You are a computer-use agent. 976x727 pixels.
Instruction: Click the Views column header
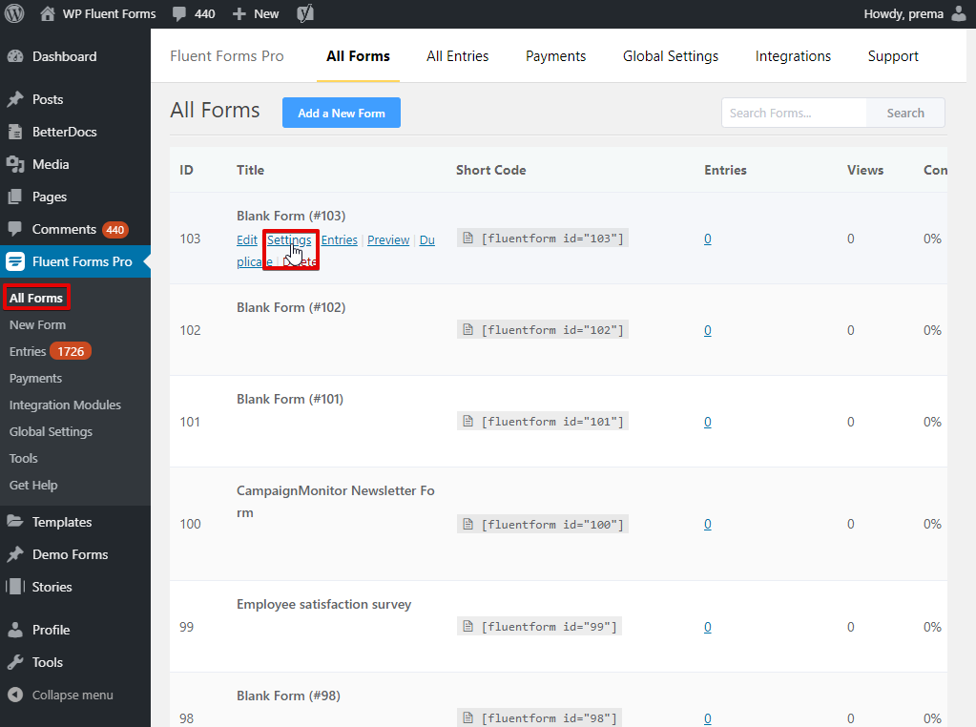865,170
